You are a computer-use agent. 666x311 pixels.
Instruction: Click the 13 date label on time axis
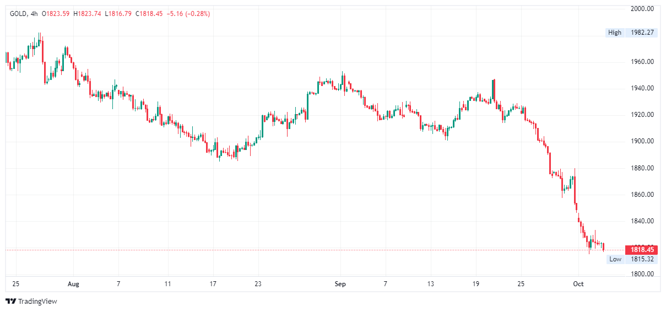click(x=430, y=285)
